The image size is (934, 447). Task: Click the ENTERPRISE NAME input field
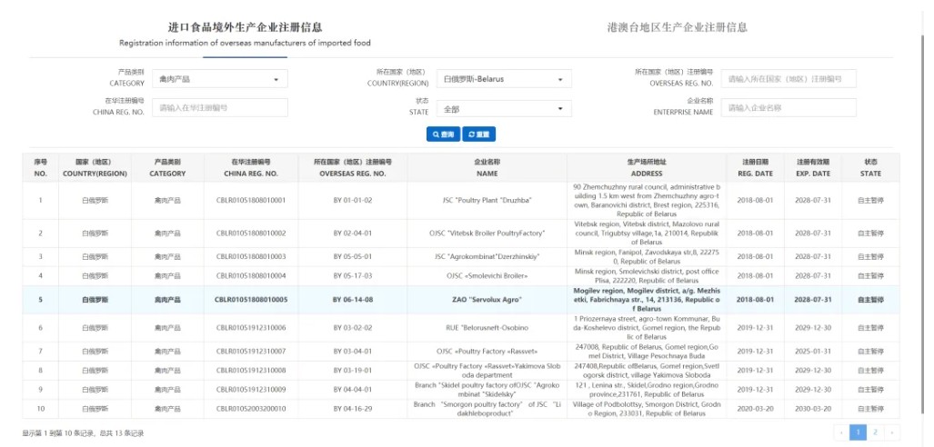[x=788, y=108]
